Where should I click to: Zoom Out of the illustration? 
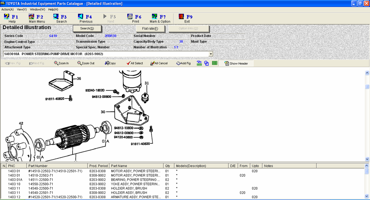(86, 63)
